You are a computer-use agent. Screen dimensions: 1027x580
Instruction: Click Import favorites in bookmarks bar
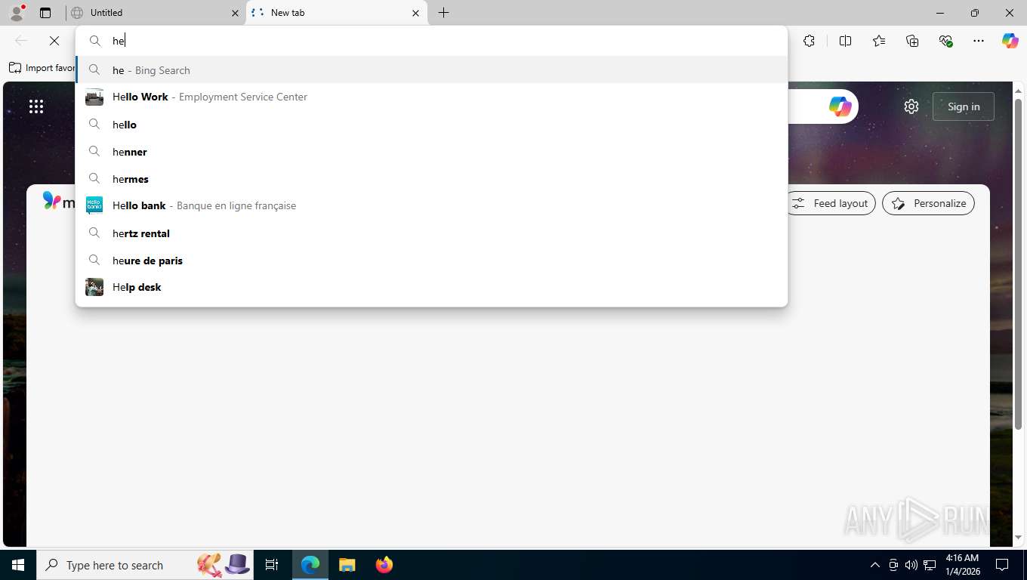pyautogui.click(x=42, y=68)
